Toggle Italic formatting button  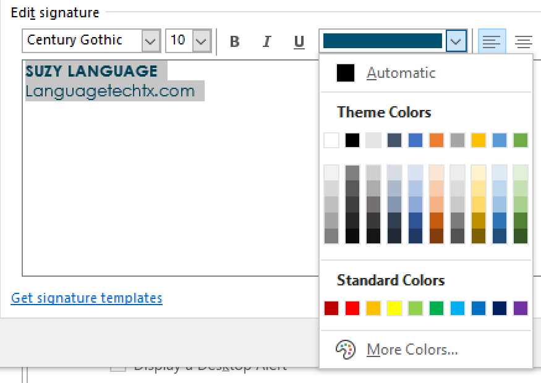point(267,42)
